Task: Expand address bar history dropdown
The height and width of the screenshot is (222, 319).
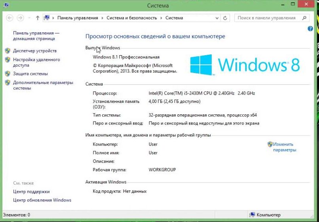Action: point(217,18)
